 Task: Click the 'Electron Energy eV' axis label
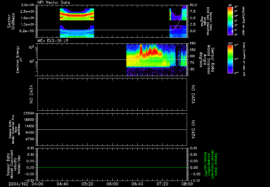[19, 59]
